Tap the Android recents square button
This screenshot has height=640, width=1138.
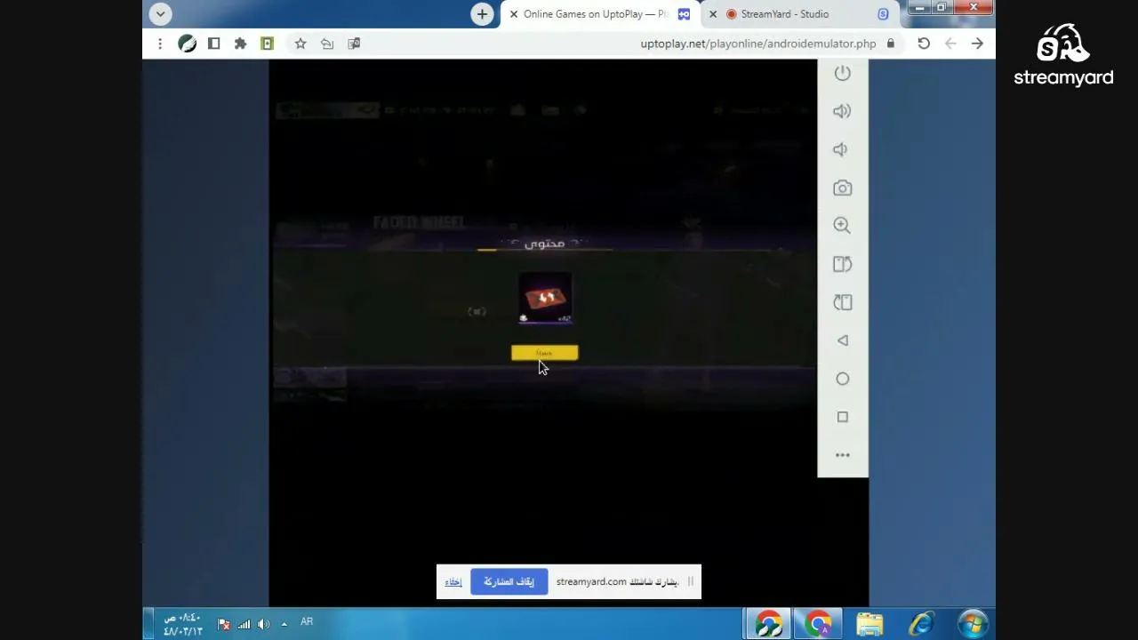[x=842, y=417]
